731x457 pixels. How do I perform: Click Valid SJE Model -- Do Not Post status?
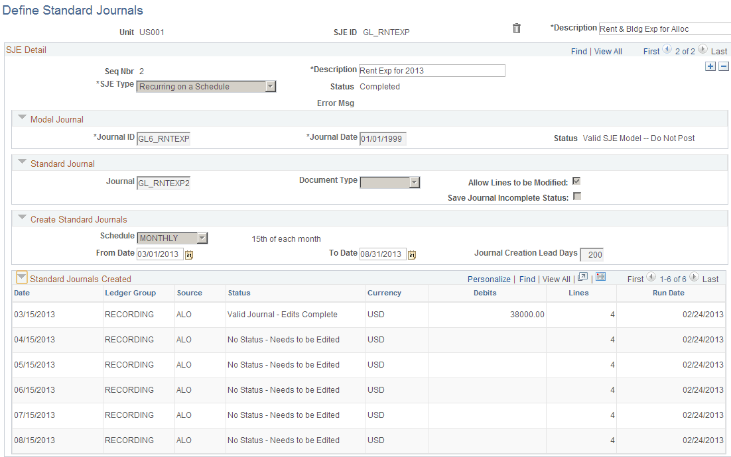[x=639, y=138]
